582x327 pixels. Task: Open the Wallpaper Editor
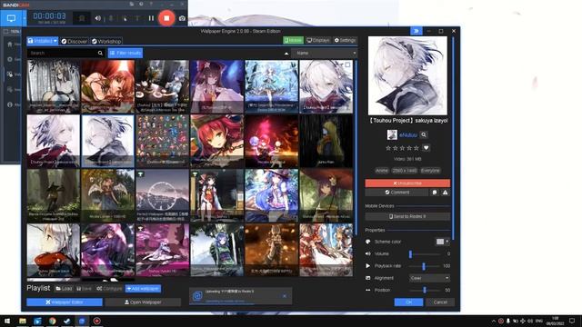click(x=65, y=302)
